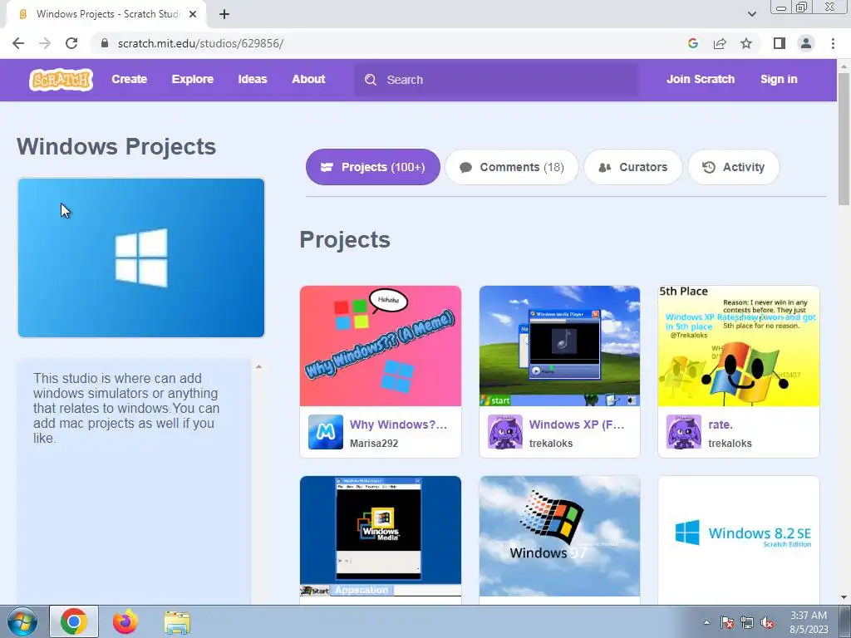Screen dimensions: 851x638
Task: Click trekaloks avatar beside rate. project
Action: 684,432
